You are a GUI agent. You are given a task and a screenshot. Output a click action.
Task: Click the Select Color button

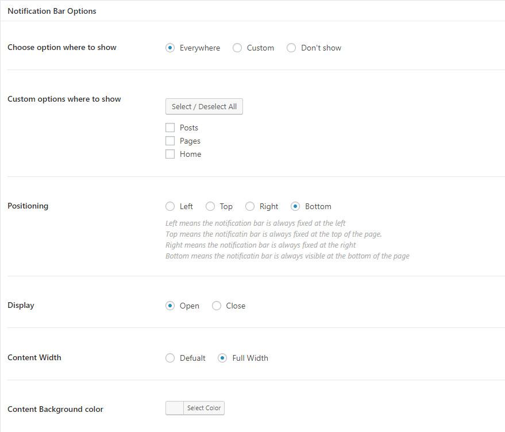(204, 408)
